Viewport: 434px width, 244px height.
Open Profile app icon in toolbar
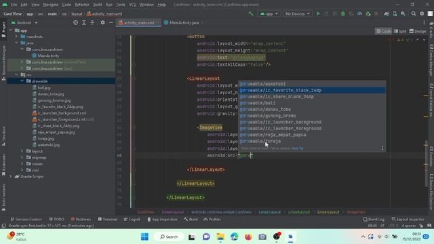coord(359,14)
